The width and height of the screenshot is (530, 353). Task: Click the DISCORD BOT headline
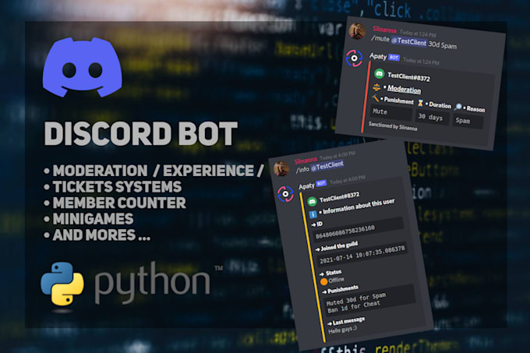[x=141, y=133]
